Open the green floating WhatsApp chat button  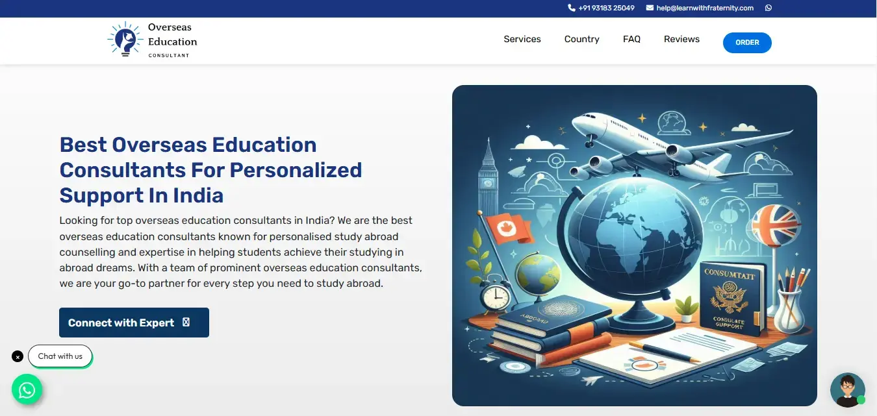(x=27, y=389)
